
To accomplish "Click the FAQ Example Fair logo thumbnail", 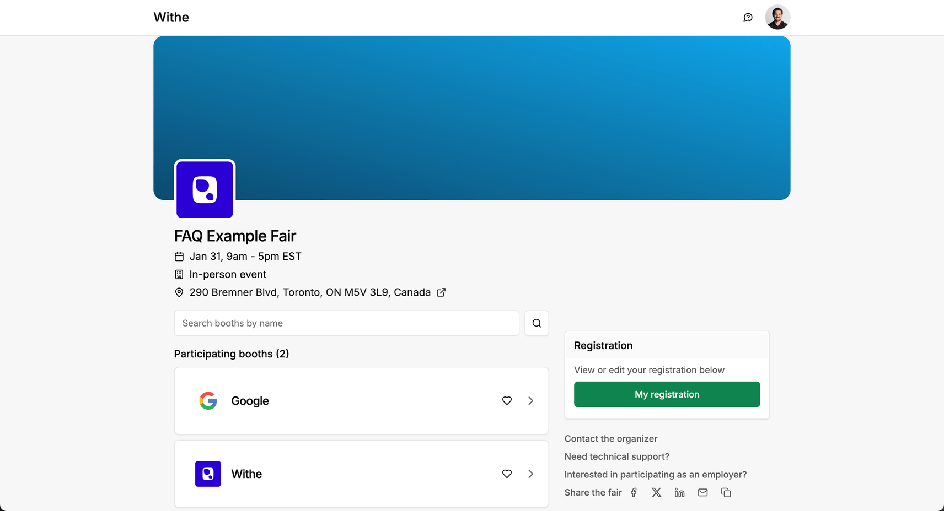I will pos(205,189).
